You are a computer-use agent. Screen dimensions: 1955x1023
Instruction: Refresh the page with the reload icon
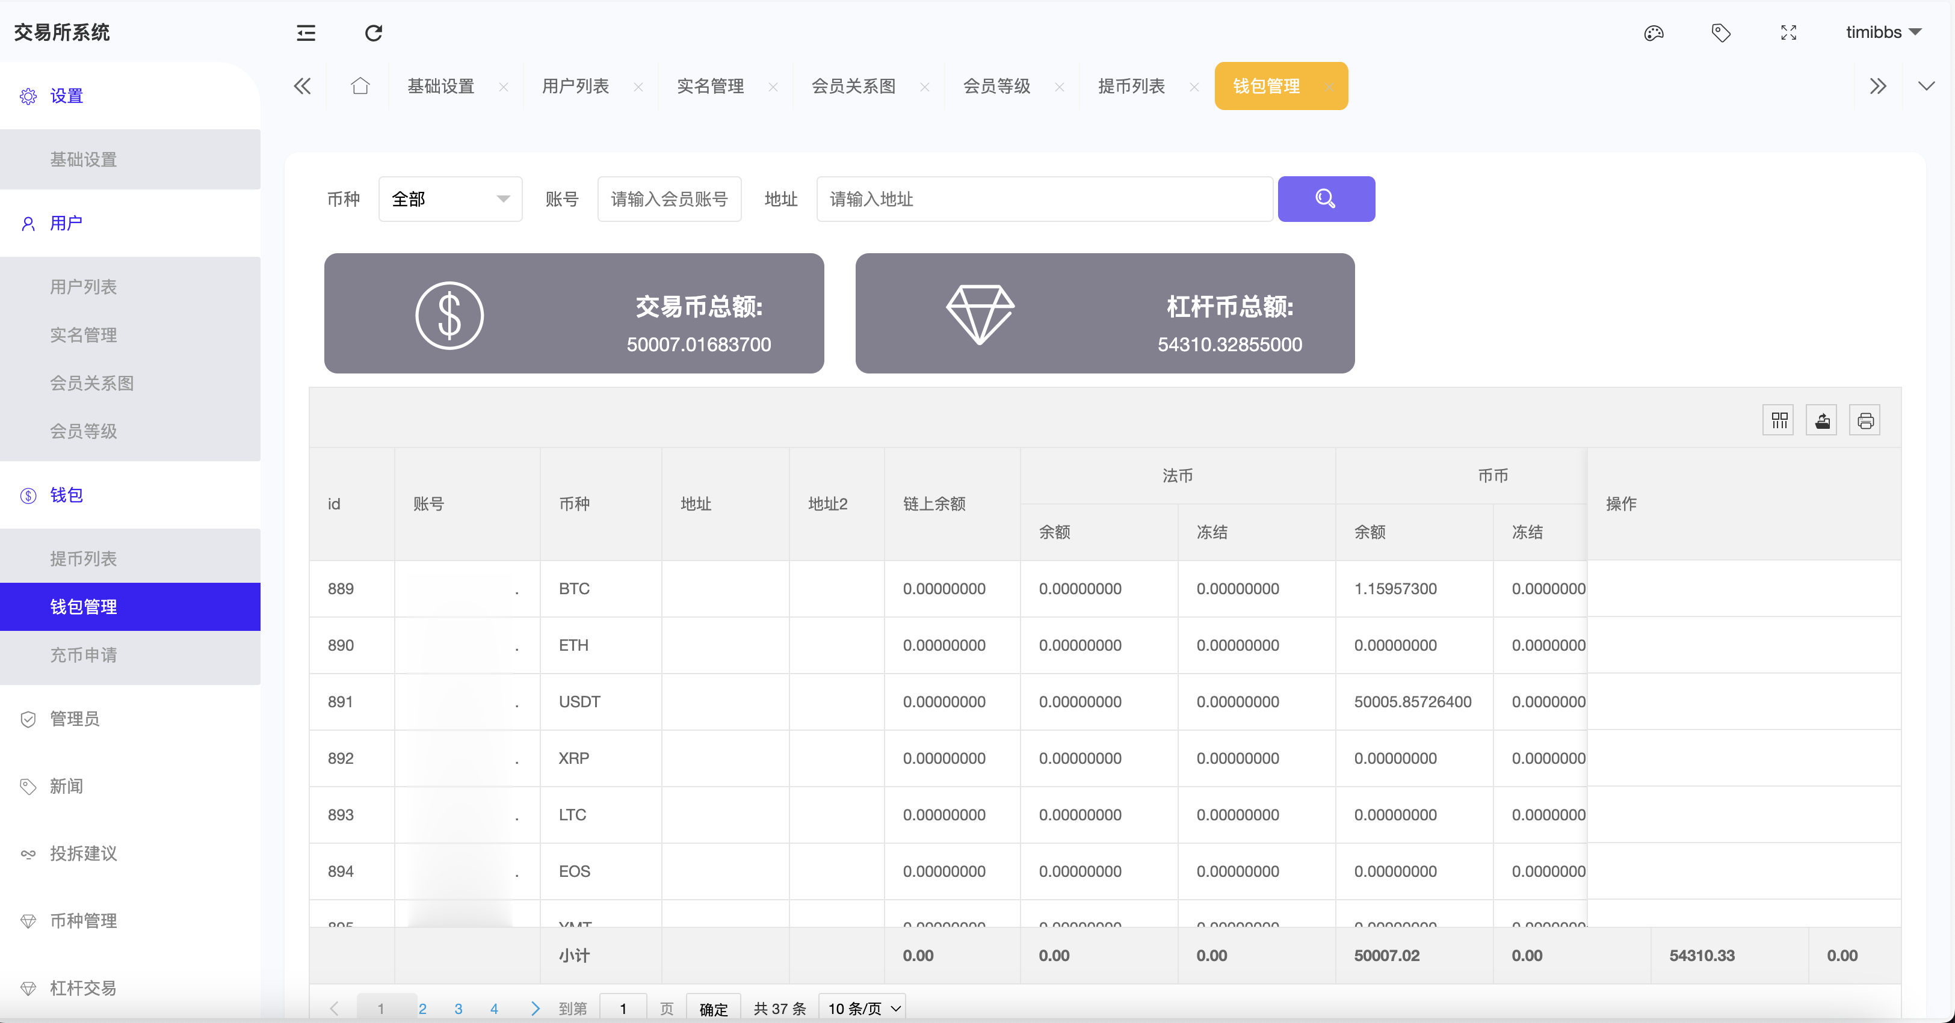pos(372,33)
